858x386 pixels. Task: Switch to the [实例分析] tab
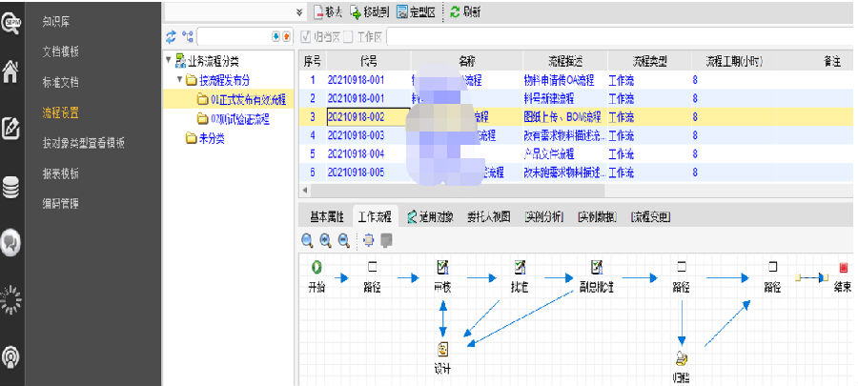(x=543, y=216)
